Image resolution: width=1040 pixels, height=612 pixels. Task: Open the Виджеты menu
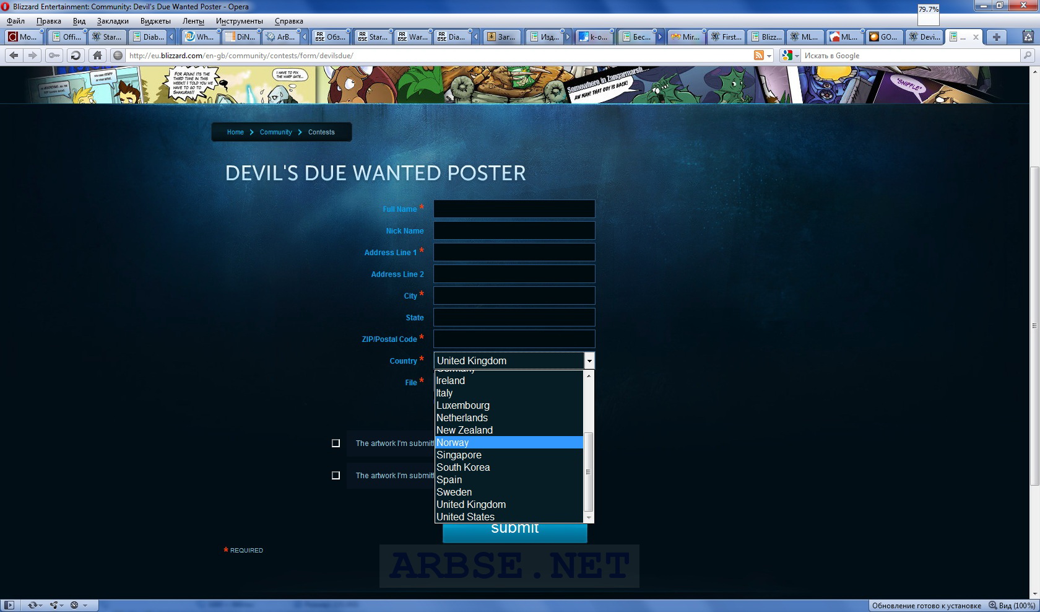[x=155, y=21]
